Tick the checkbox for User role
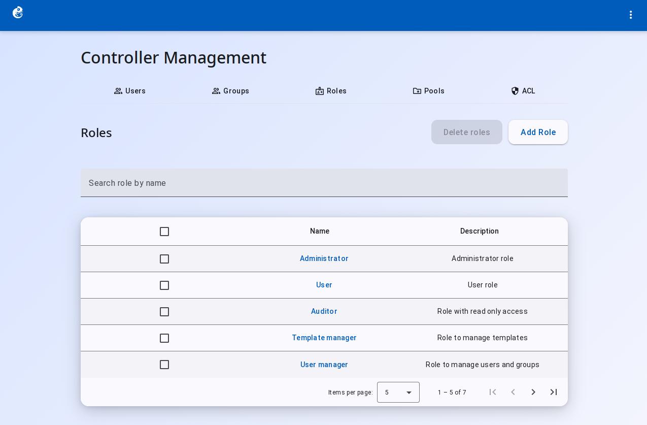Screen dimensions: 647x425 164,285
